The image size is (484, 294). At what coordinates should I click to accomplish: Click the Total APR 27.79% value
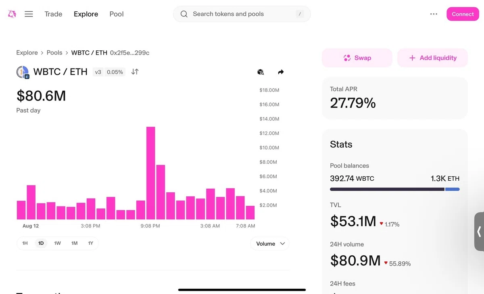pyautogui.click(x=353, y=103)
